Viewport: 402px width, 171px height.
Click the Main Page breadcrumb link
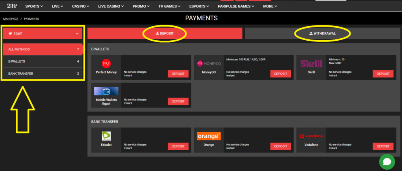tap(11, 19)
